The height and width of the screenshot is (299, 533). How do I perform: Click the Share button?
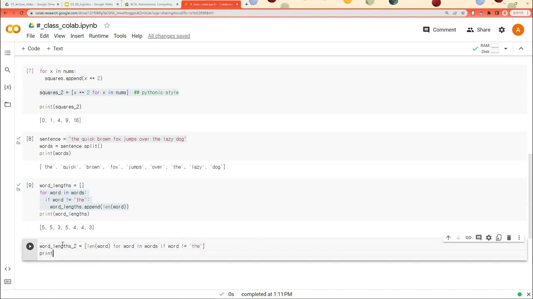coord(478,30)
